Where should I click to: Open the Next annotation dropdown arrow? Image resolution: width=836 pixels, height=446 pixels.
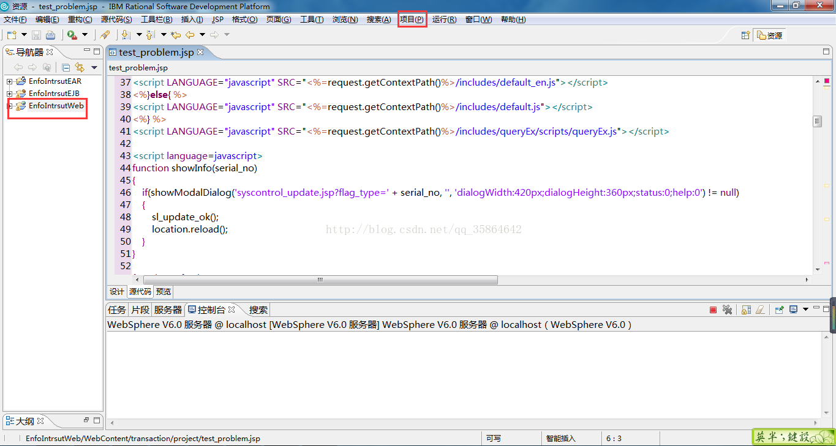tap(139, 35)
